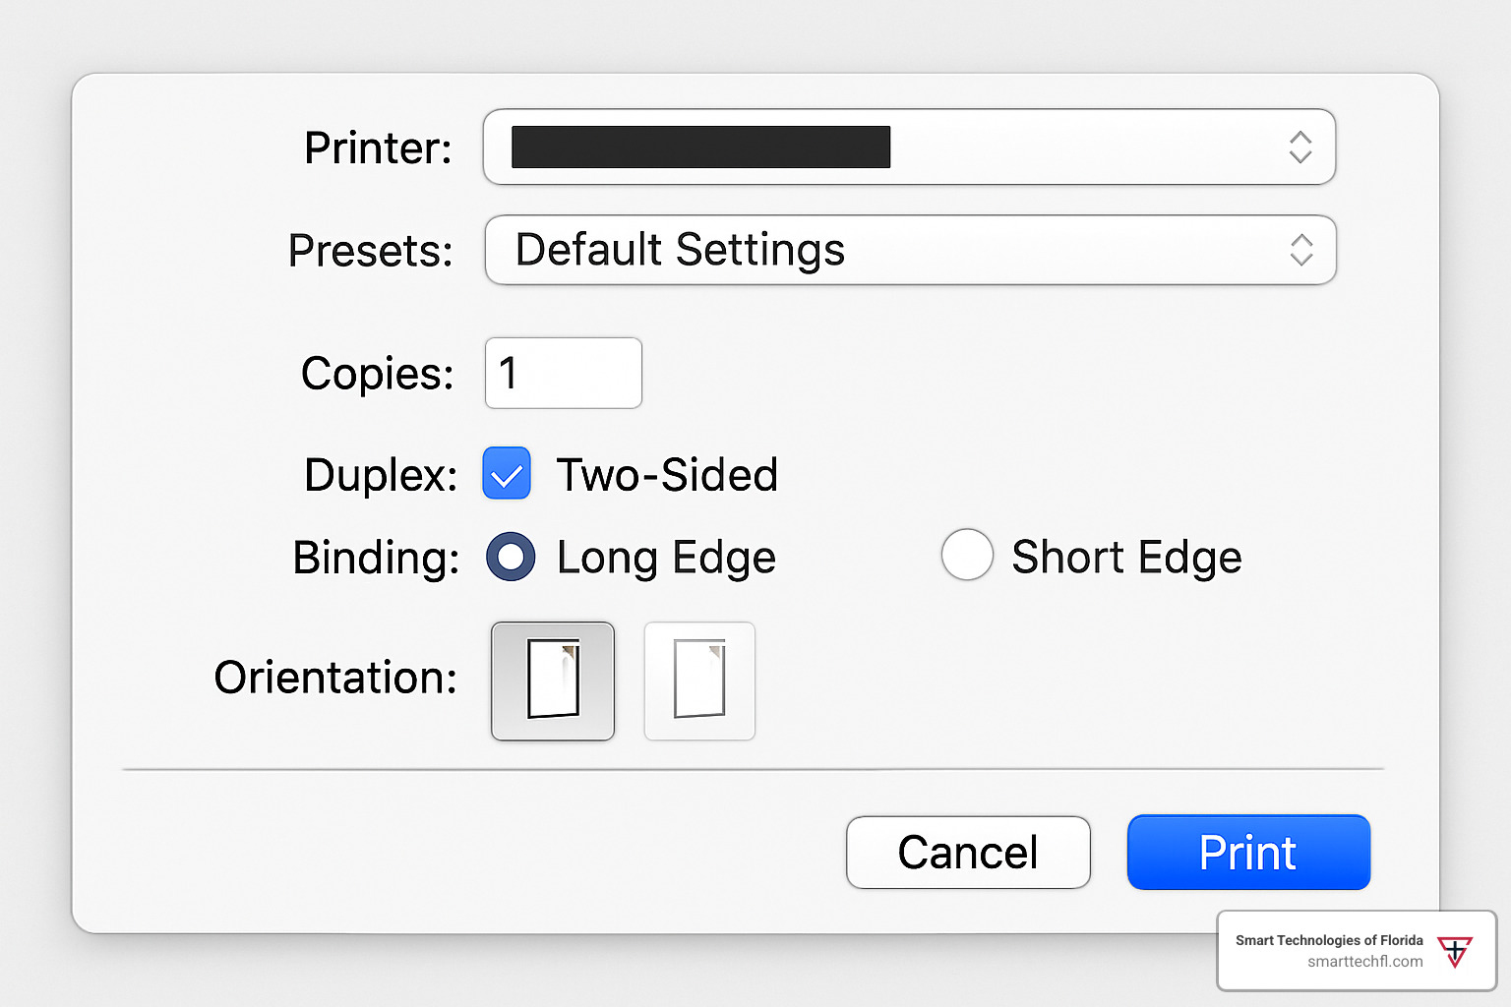Image resolution: width=1511 pixels, height=1007 pixels.
Task: Click the blacked-out printer name
Action: click(x=700, y=148)
